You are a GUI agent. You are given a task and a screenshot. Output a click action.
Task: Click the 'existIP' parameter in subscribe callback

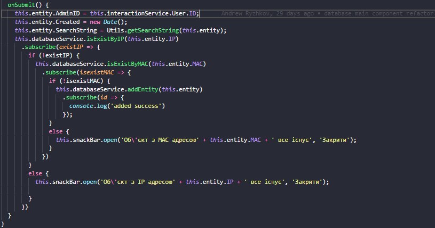pyautogui.click(x=71, y=47)
